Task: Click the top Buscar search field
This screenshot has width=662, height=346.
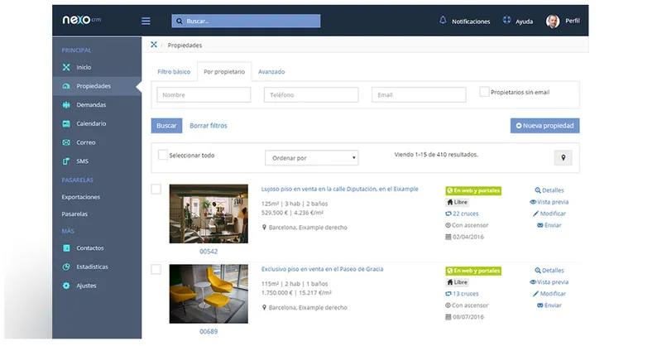Action: click(246, 22)
